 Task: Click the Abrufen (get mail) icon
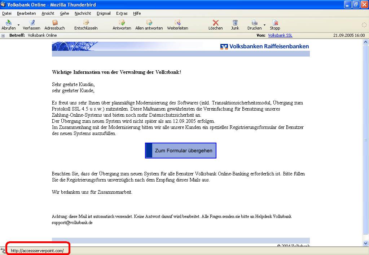pos(9,23)
